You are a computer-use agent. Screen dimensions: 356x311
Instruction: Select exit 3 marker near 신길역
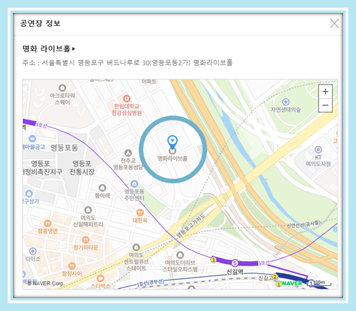click(213, 259)
